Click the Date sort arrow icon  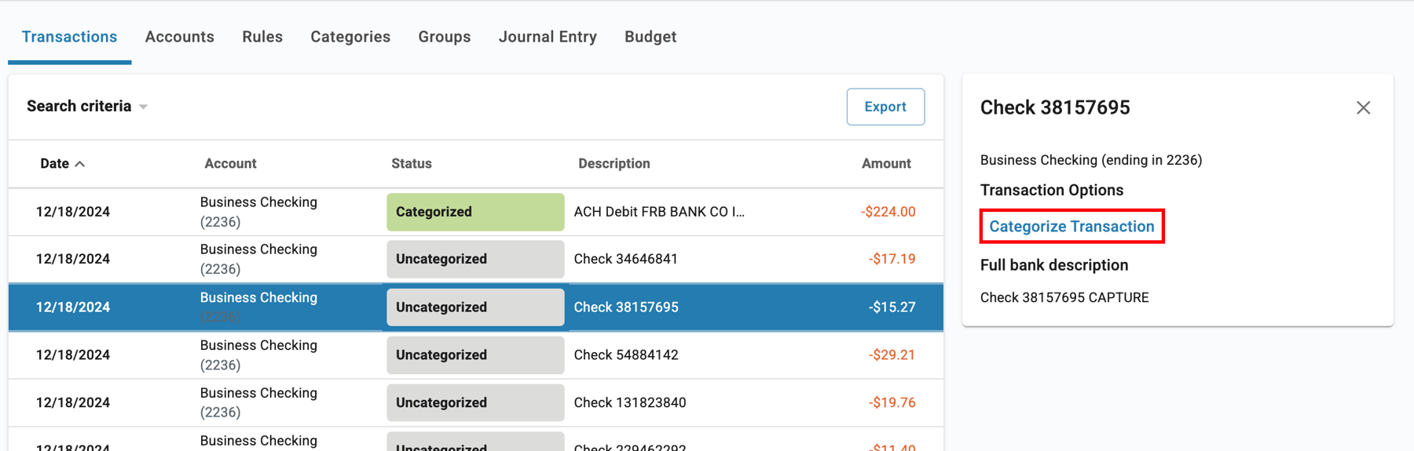point(80,164)
